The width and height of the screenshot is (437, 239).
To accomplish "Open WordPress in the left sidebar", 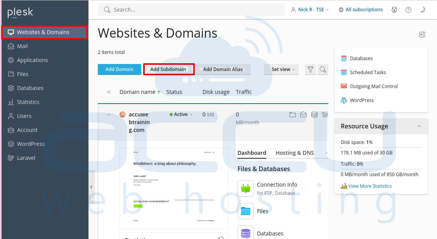I will (26, 144).
